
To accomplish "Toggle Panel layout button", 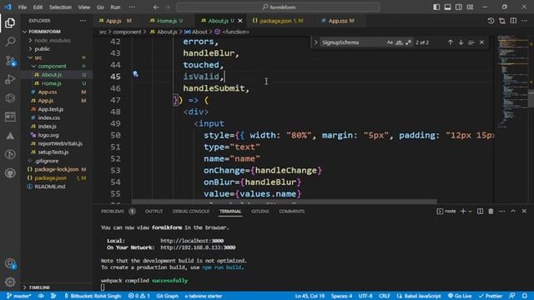I will pos(447,7).
